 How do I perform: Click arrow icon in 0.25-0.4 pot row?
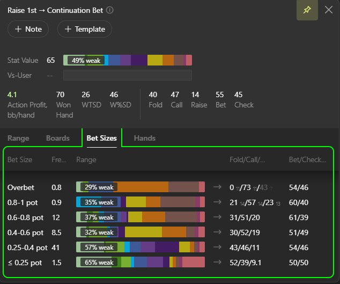217,247
